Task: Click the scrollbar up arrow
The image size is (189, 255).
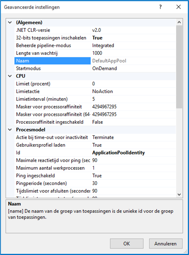Action: point(179,22)
